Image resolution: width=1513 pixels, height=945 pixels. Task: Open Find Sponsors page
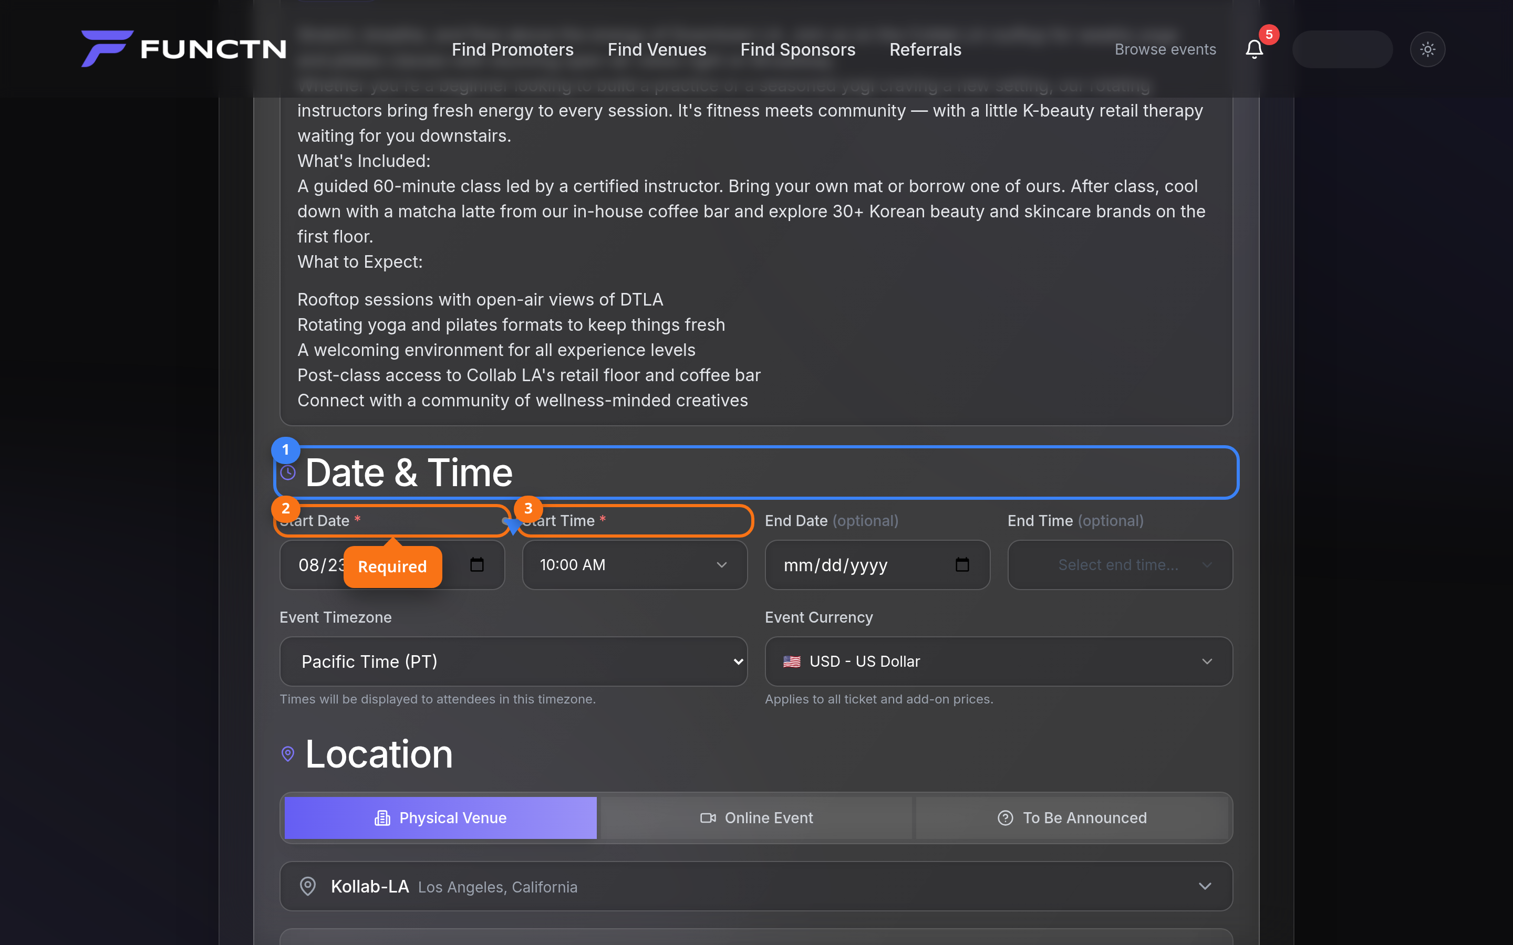(x=798, y=49)
